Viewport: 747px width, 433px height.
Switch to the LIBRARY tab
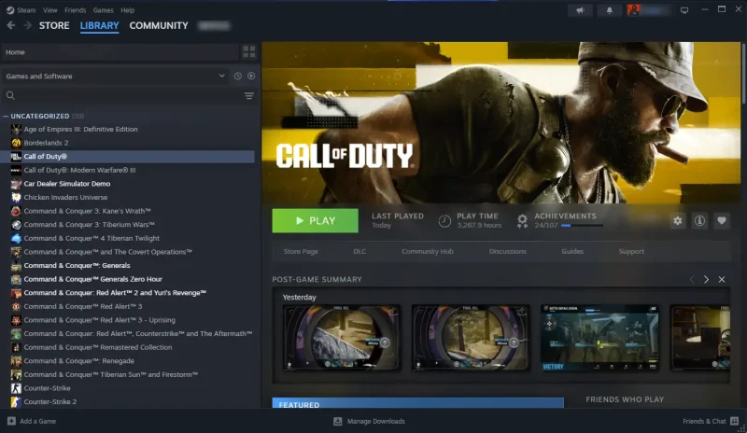click(x=99, y=26)
